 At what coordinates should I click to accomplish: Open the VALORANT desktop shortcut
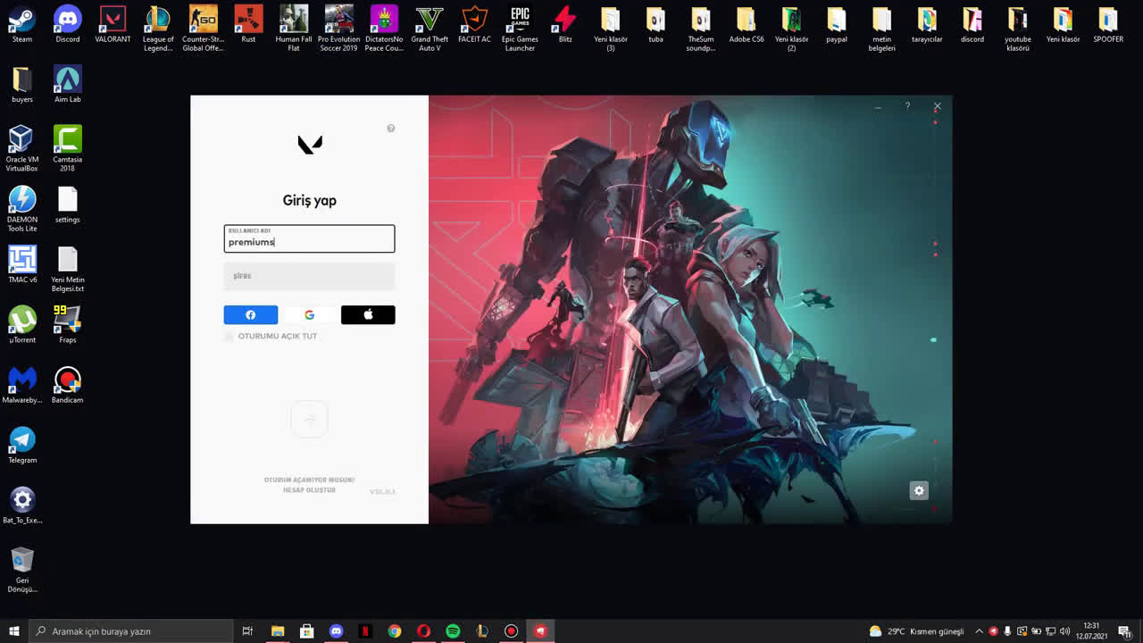(x=113, y=25)
